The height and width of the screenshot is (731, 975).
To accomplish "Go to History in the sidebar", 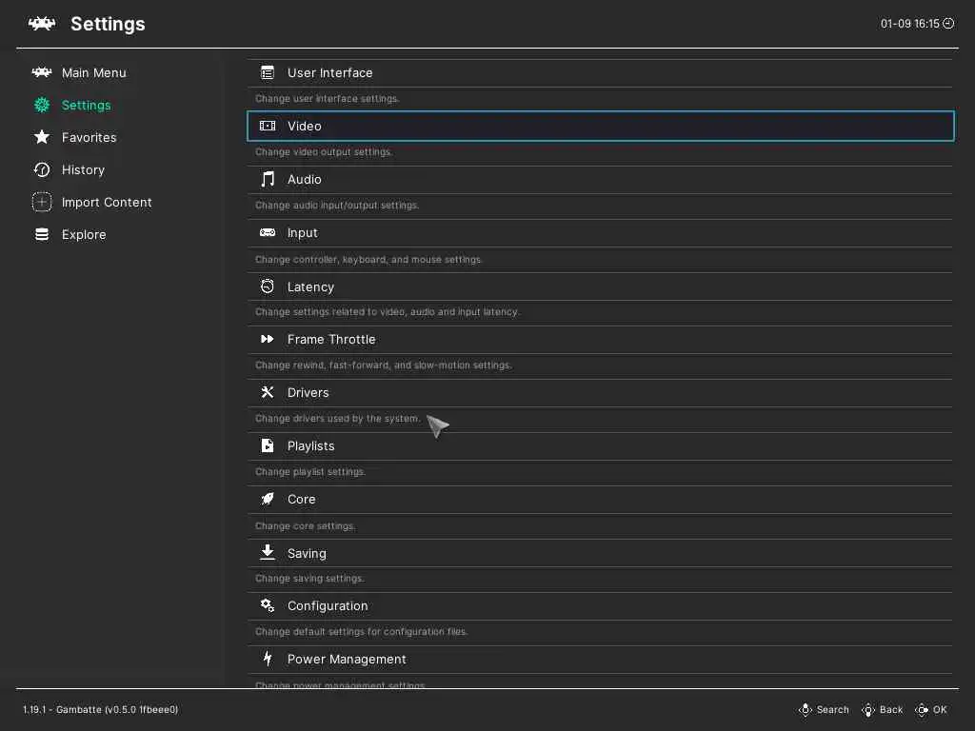I will pos(83,169).
